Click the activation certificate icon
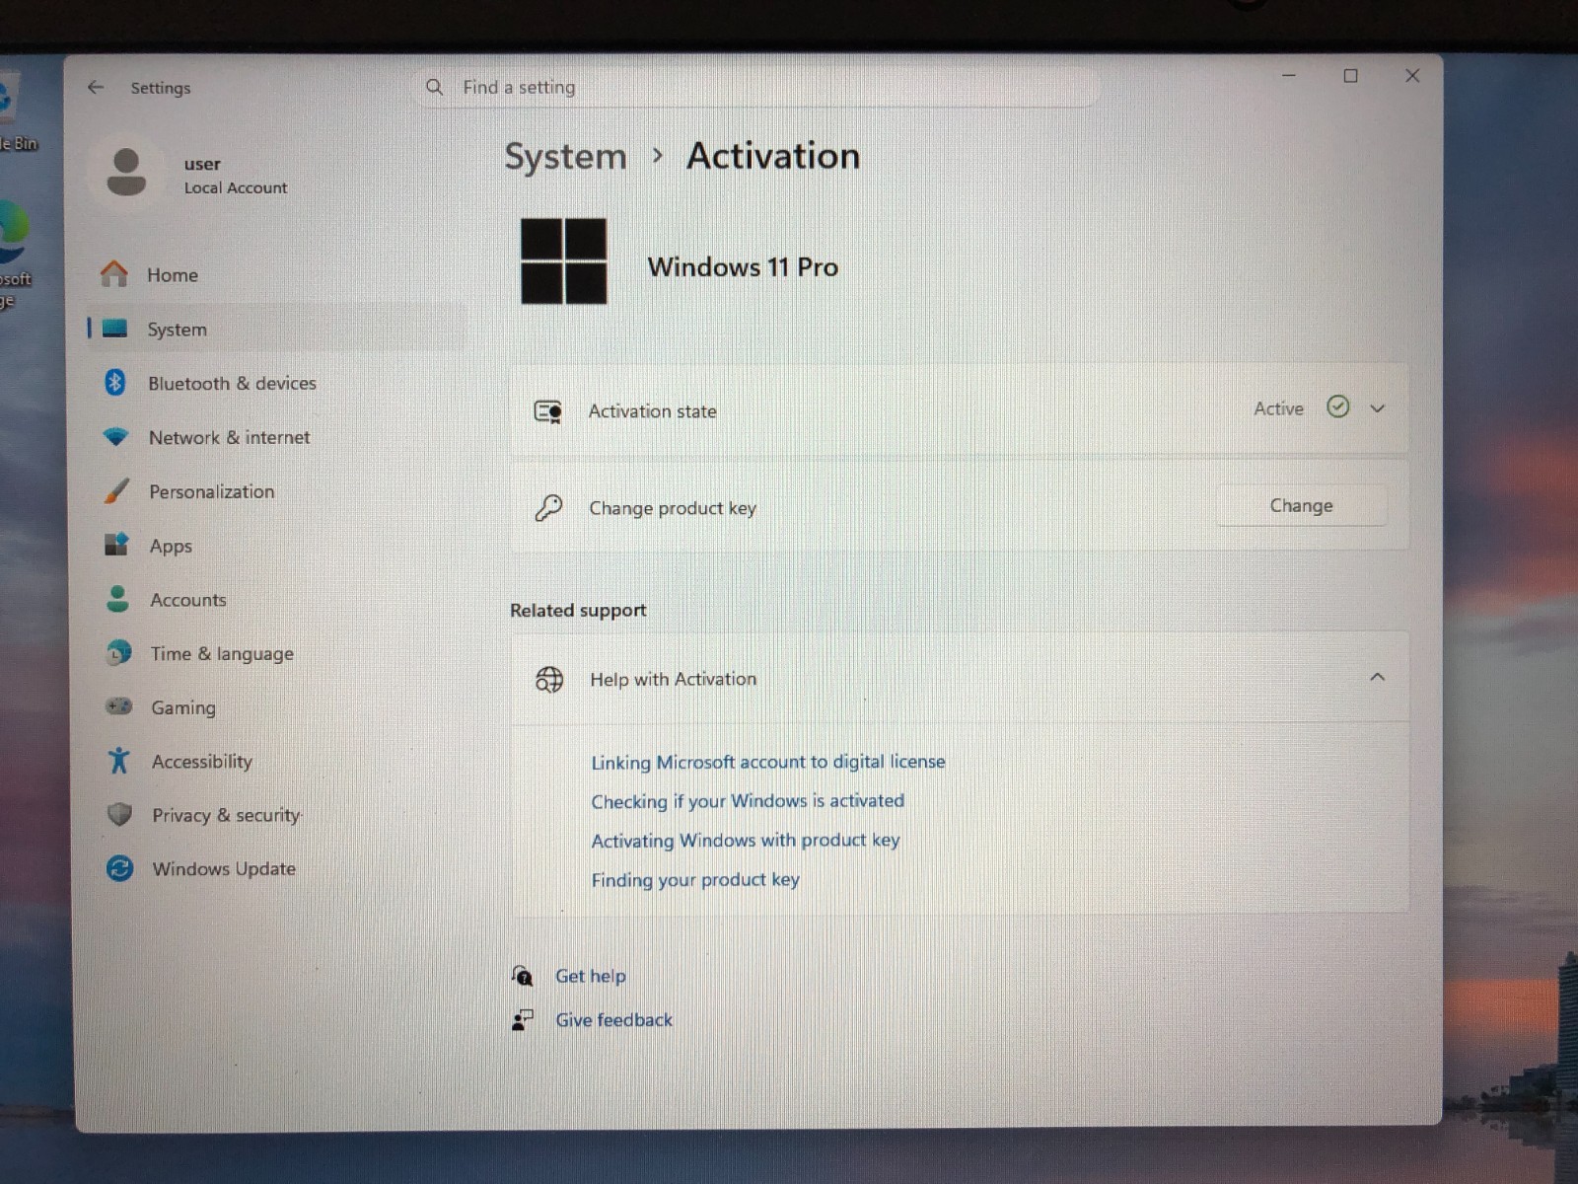The image size is (1578, 1184). (x=548, y=411)
